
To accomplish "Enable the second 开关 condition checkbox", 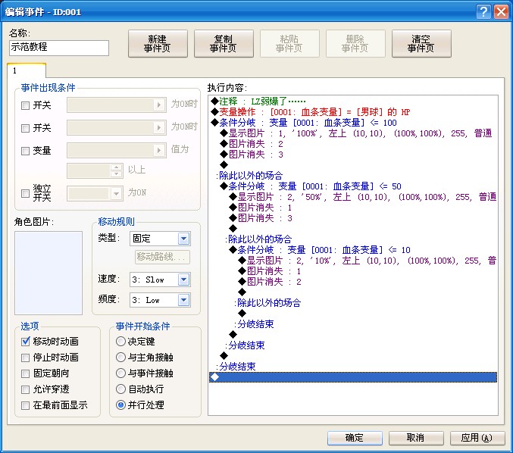I will [25, 128].
